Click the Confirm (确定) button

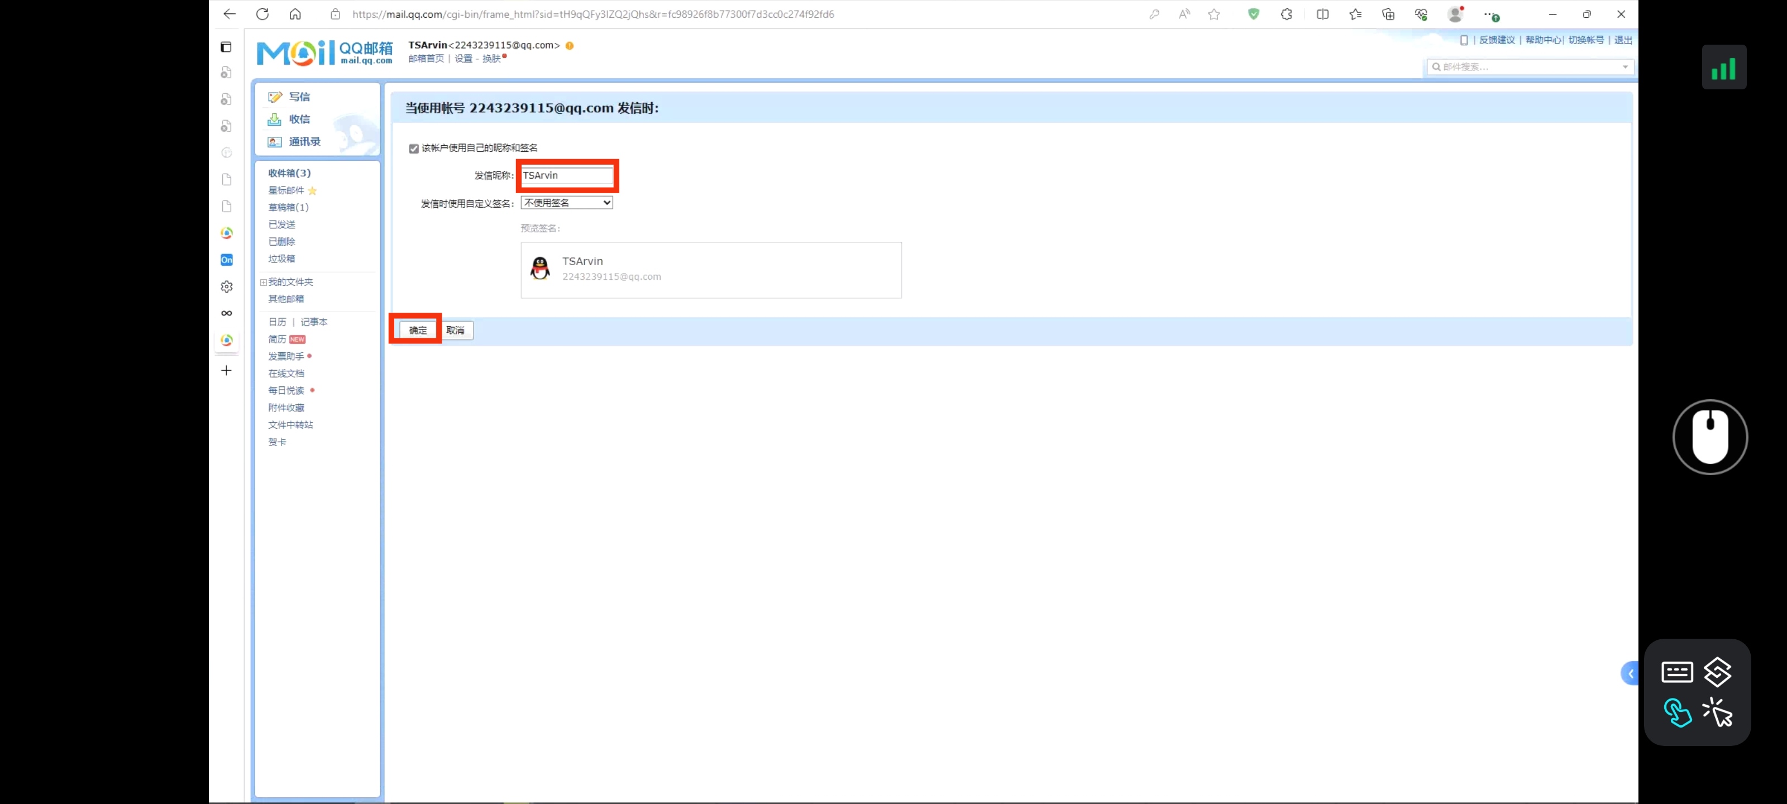(418, 330)
